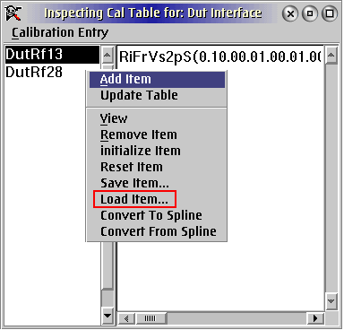
Task: Click the horizontal scroll-right arrow
Action: 315,318
